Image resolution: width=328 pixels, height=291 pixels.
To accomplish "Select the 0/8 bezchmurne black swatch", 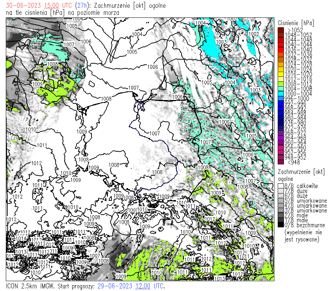I will pyautogui.click(x=281, y=225).
